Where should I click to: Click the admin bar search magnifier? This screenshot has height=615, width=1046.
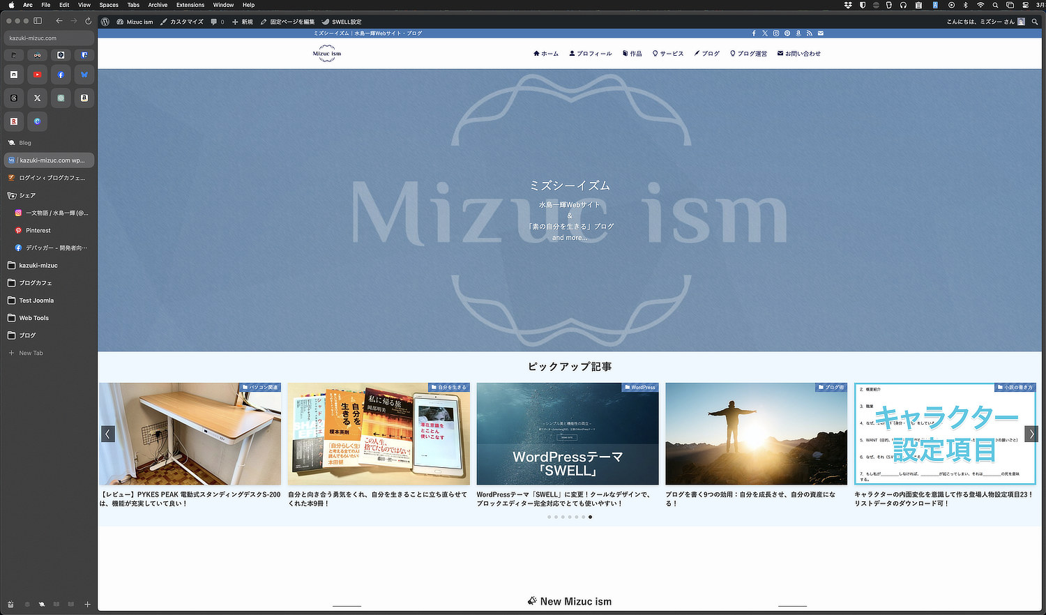(x=1033, y=22)
